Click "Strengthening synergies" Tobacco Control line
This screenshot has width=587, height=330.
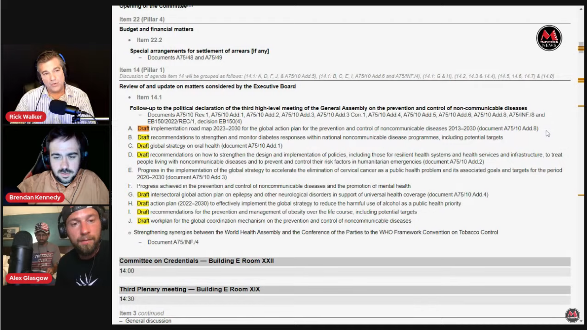[x=316, y=232]
